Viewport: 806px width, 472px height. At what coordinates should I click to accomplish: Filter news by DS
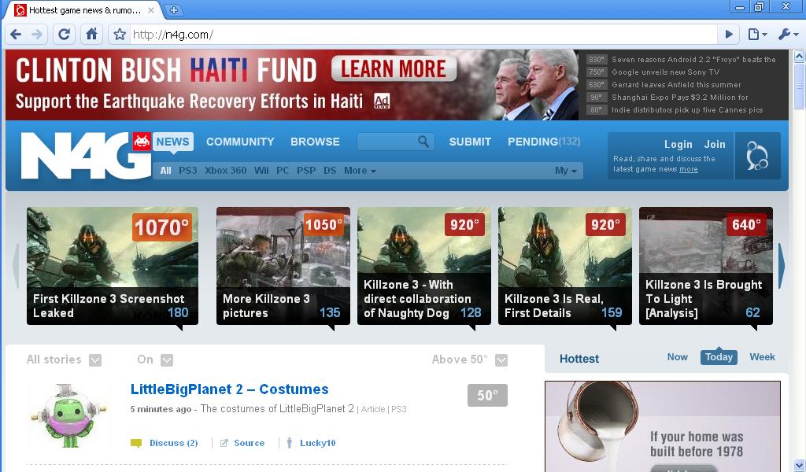click(330, 170)
